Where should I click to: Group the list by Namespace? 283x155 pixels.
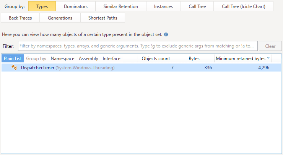click(62, 59)
